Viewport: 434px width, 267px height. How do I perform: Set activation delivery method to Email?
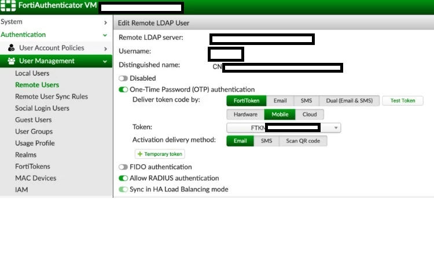(240, 141)
